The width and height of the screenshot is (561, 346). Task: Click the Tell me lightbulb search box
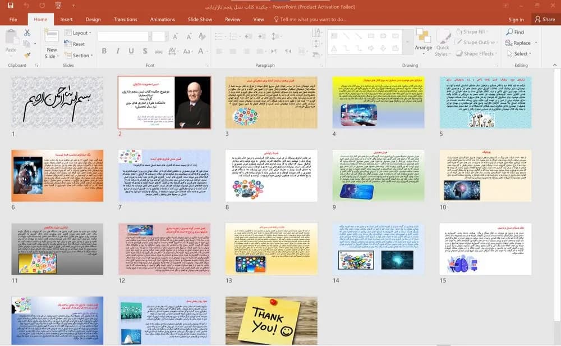tap(310, 19)
